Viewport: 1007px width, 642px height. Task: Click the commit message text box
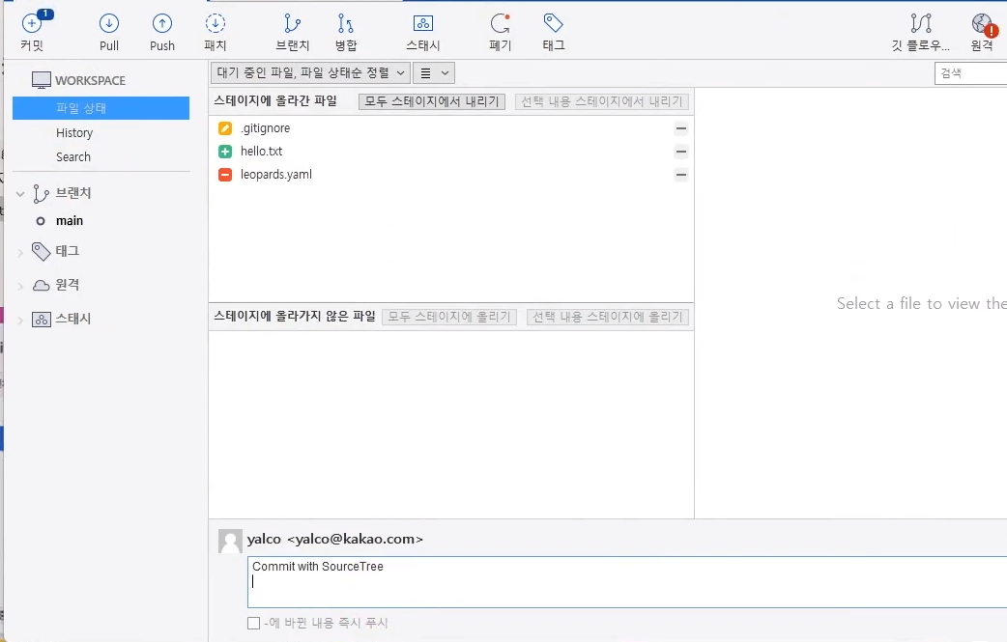click(x=627, y=582)
